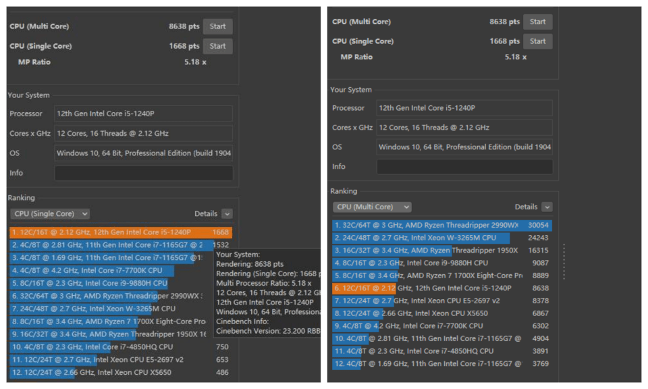Open CPU (Multi Core) ranking dropdown
This screenshot has height=389, width=648.
tap(372, 207)
